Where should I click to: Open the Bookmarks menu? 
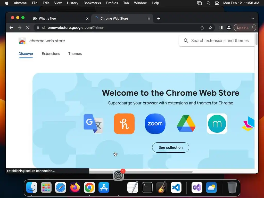(x=92, y=3)
